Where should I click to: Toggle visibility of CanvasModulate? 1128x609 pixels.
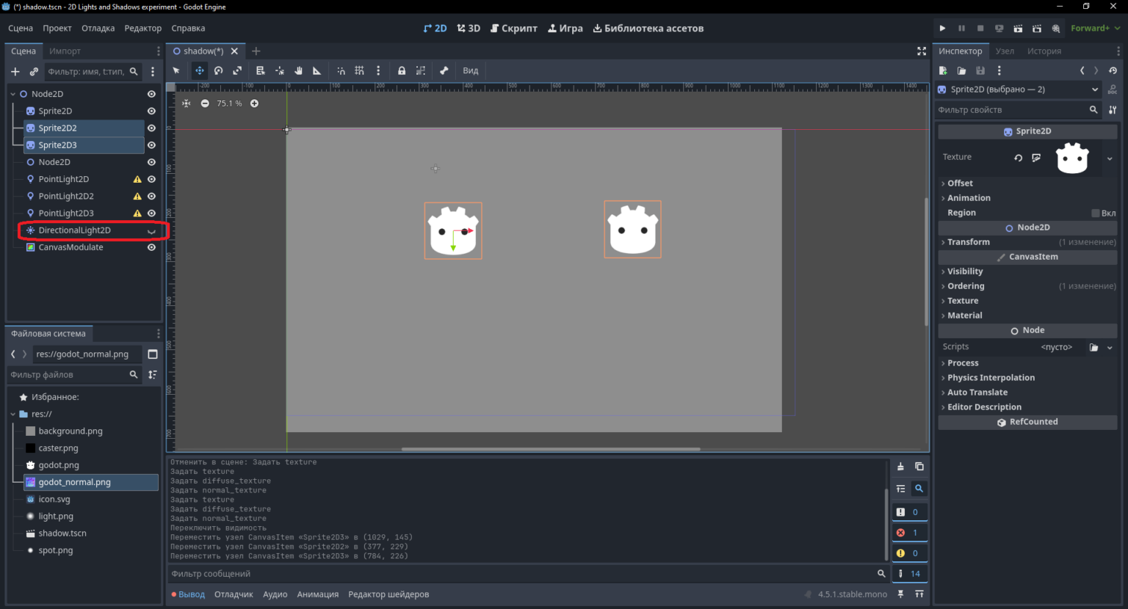pos(151,247)
